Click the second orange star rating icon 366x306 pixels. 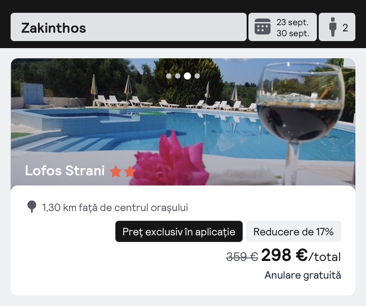pyautogui.click(x=130, y=171)
